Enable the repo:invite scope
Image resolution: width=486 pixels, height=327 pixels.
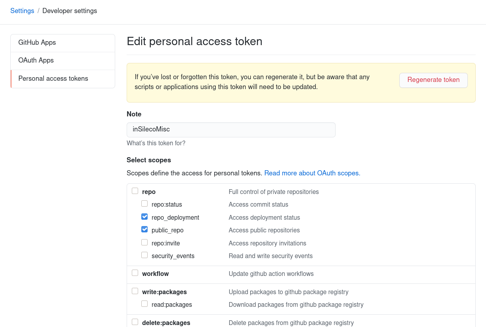click(144, 242)
